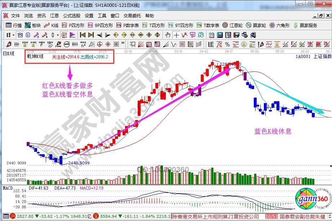Toggle the hand pan tool
The image size is (332, 221).
(x=168, y=35)
